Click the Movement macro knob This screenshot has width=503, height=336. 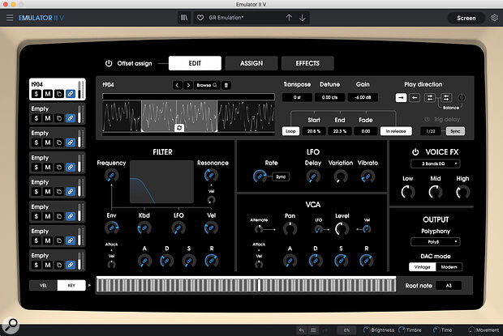[471, 330]
